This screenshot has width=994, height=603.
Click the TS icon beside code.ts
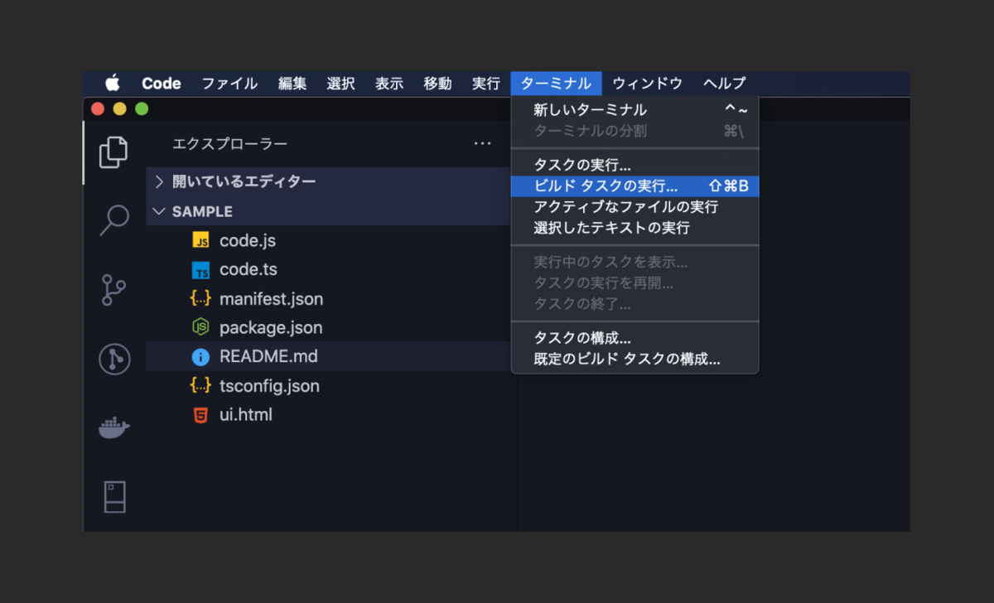[200, 270]
